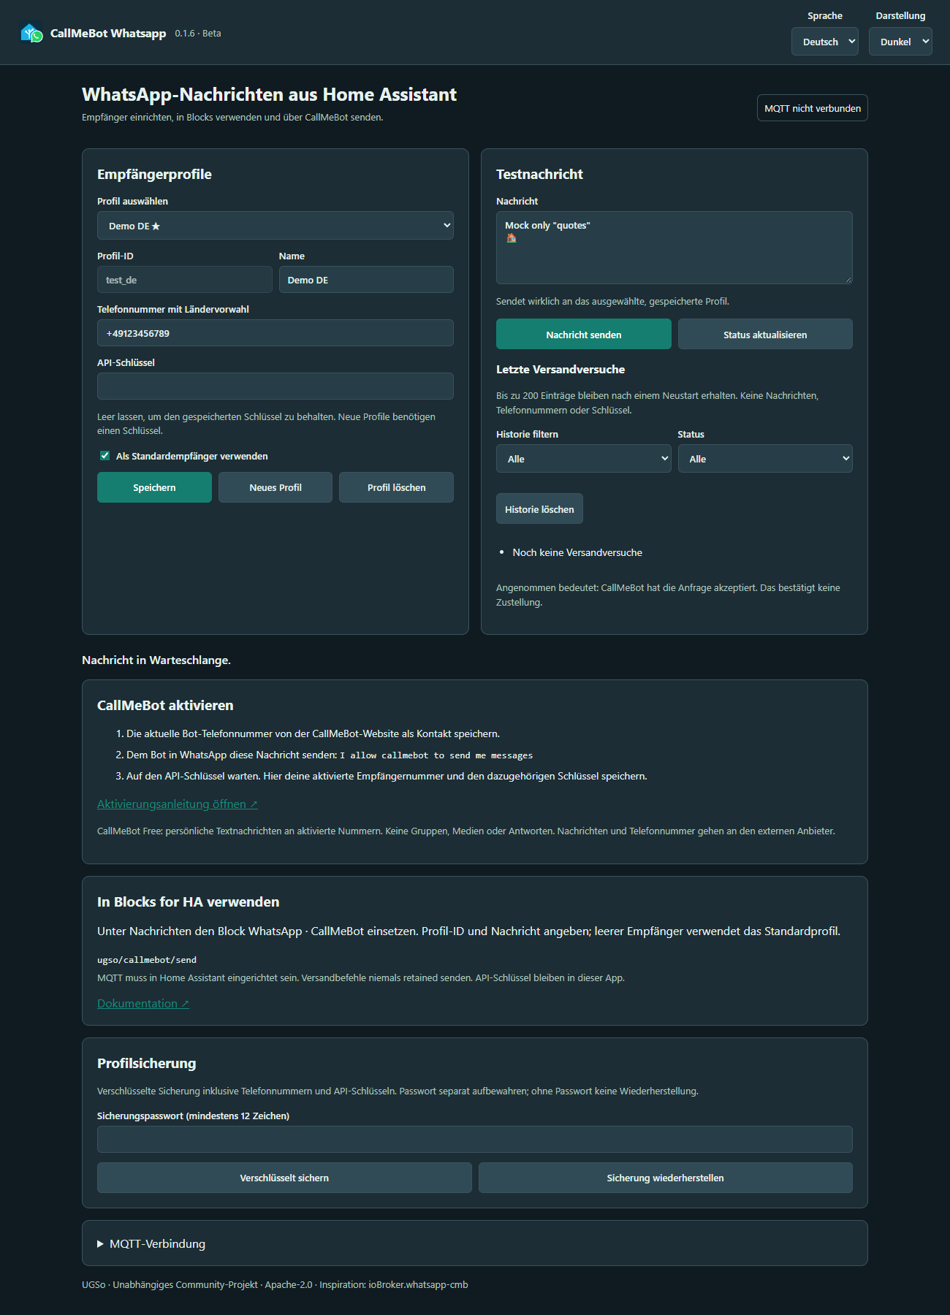Open the Aktivierungsanleitung öffnen link
950x1315 pixels.
pyautogui.click(x=178, y=804)
